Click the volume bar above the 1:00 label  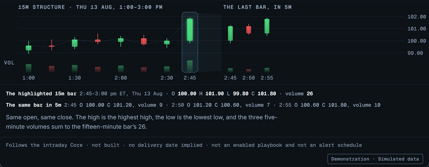28,68
